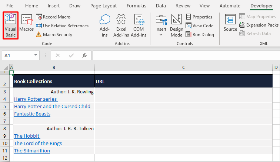Select column D header
The height and width of the screenshot is (162, 280).
point(276,68)
